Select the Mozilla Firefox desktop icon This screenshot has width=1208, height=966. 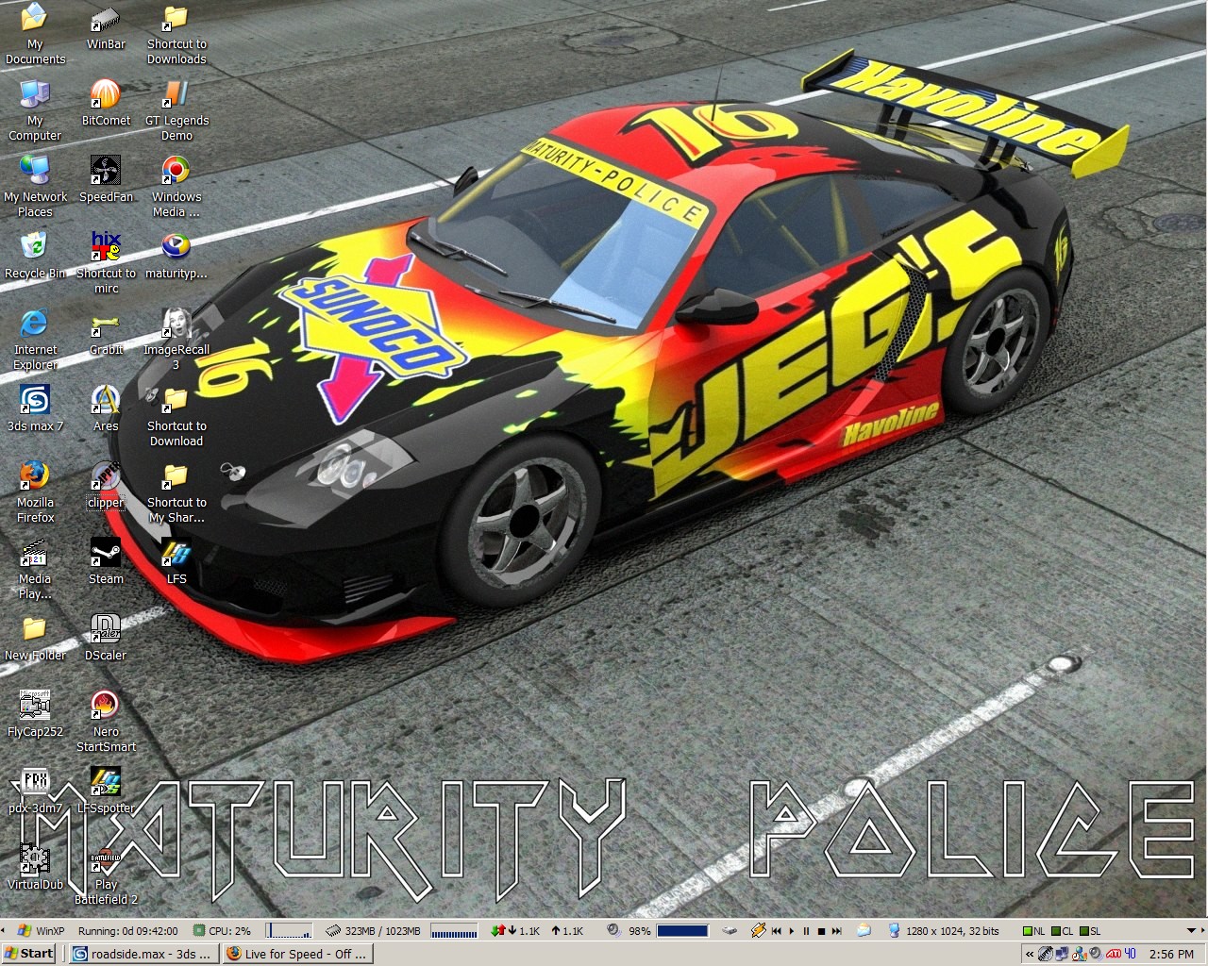35,492
